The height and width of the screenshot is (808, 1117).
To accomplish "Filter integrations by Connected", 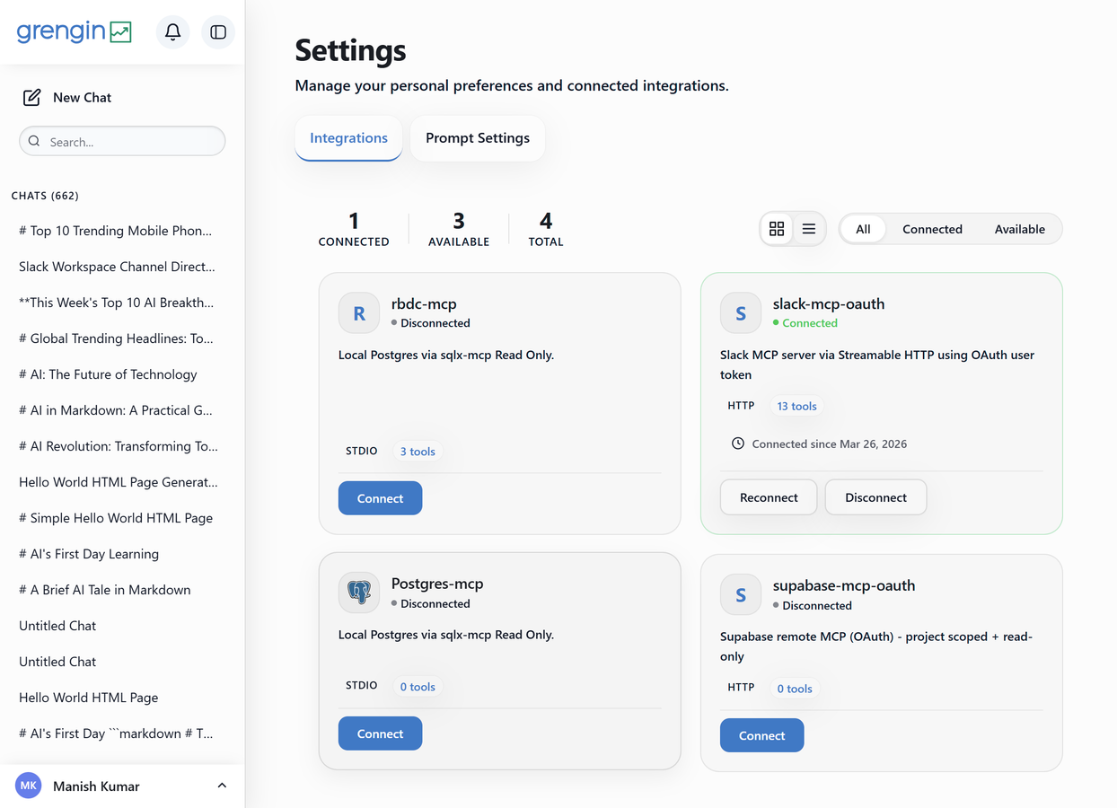I will pos(932,229).
